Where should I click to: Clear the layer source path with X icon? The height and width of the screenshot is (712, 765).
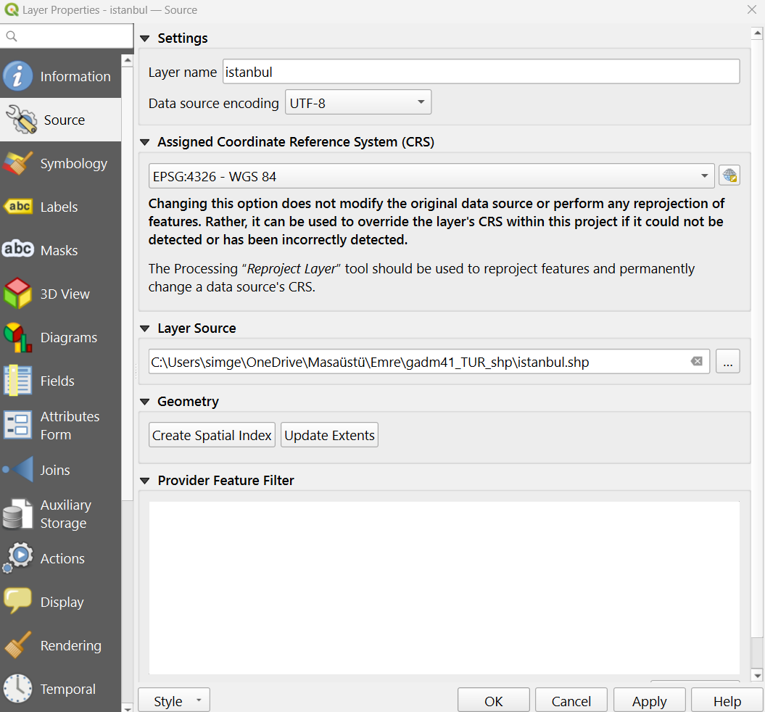pos(696,361)
